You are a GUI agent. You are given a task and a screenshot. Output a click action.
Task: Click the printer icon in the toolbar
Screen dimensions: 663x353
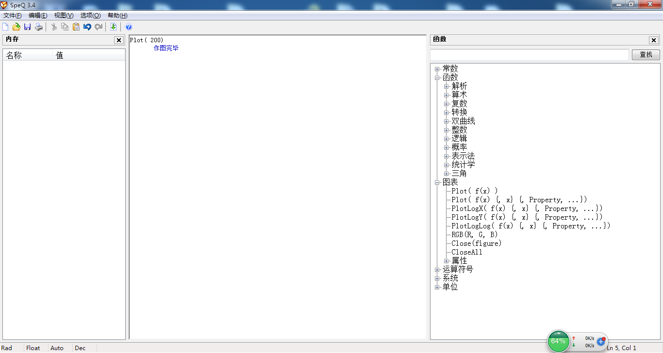coord(39,27)
